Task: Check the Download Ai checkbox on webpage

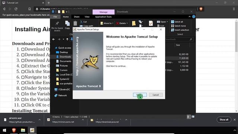Action: click(x=23, y=60)
